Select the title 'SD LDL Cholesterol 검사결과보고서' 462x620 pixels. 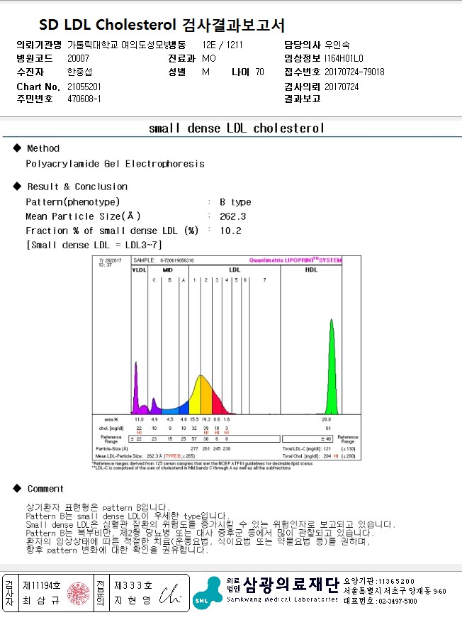coord(162,25)
